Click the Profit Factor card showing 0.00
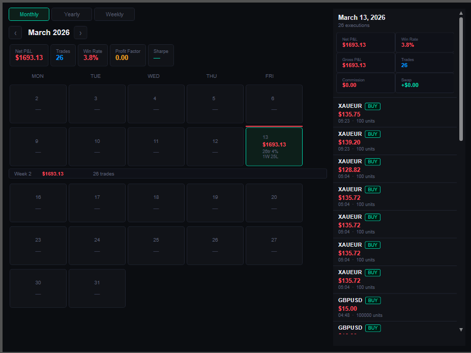The width and height of the screenshot is (471, 353). click(128, 55)
